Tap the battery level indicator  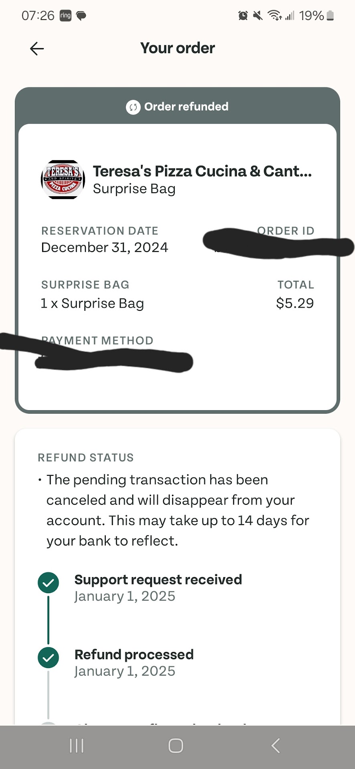[x=330, y=16]
